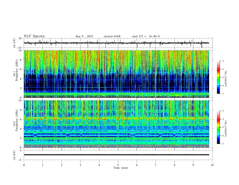Click inside the ch.2 frequency spectrogram

tap(116, 124)
